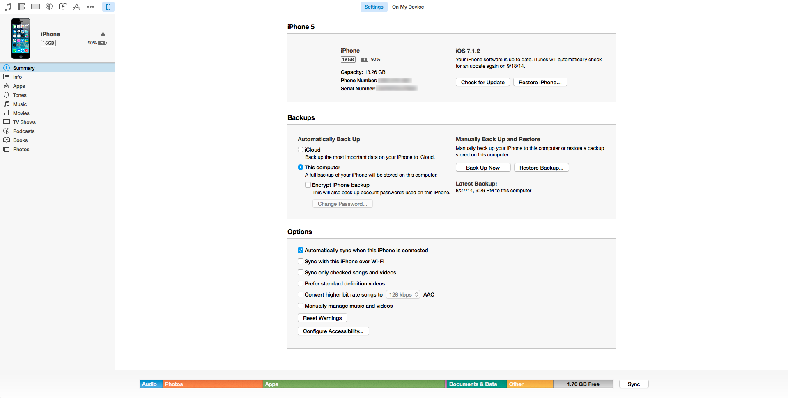Open the TV Shows library monitor icon

36,7
